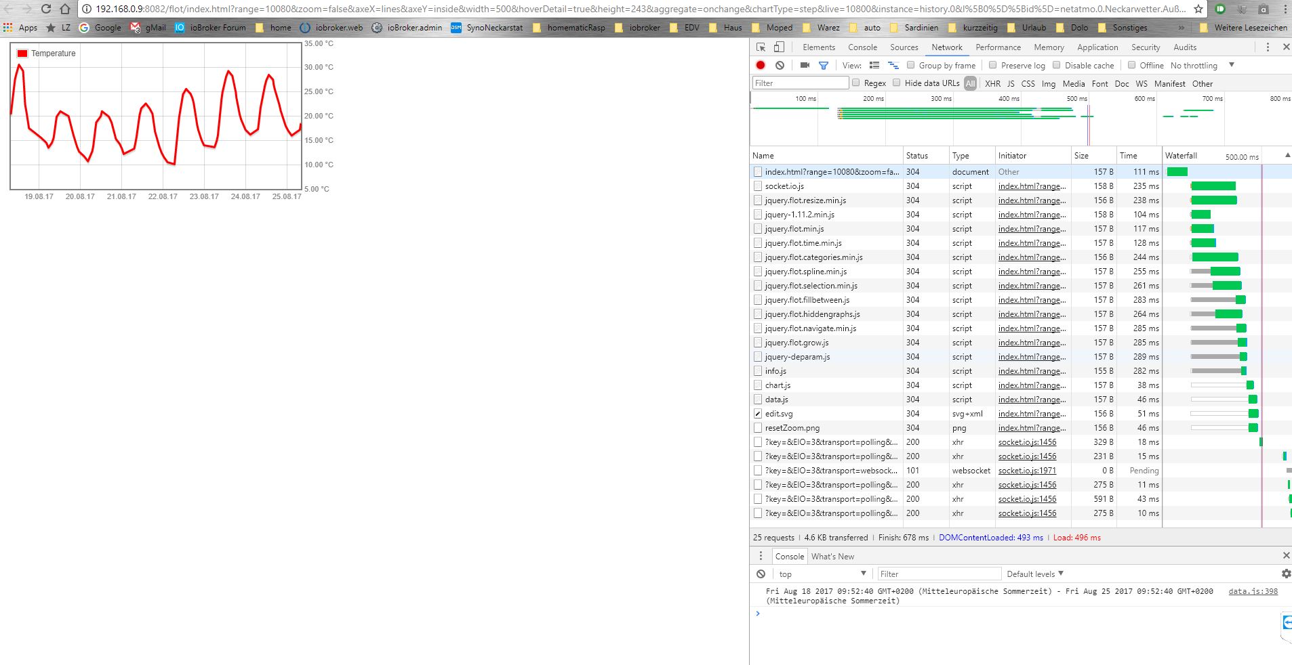Enable Group by frame
Image resolution: width=1292 pixels, height=665 pixels.
click(x=911, y=65)
